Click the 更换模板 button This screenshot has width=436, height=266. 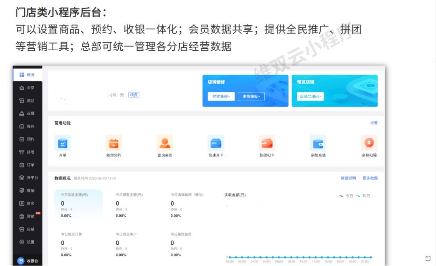click(x=252, y=97)
